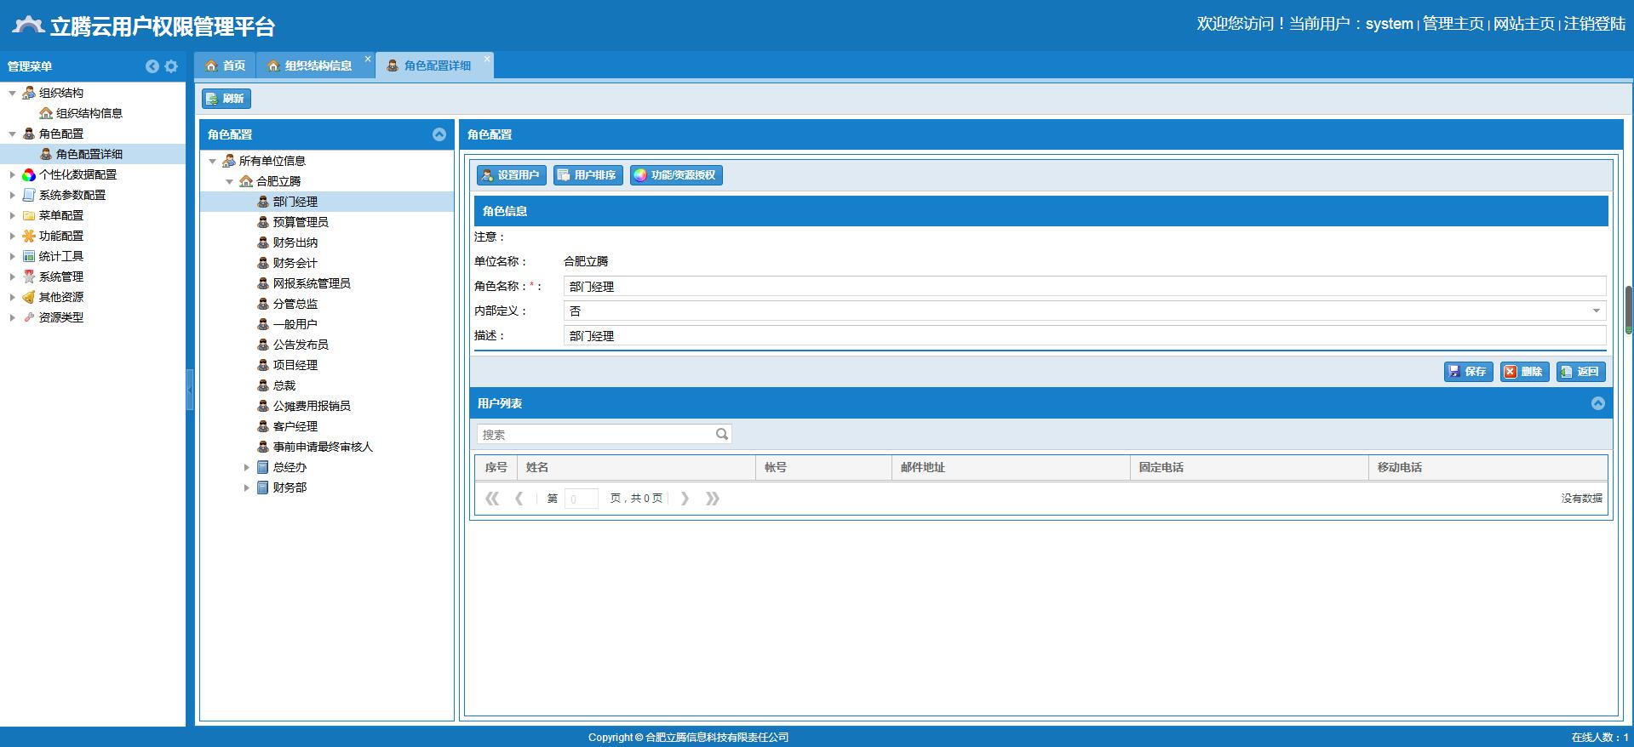The height and width of the screenshot is (747, 1634).
Task: Collapse the 合肥立腾 tree node
Action: [x=229, y=181]
